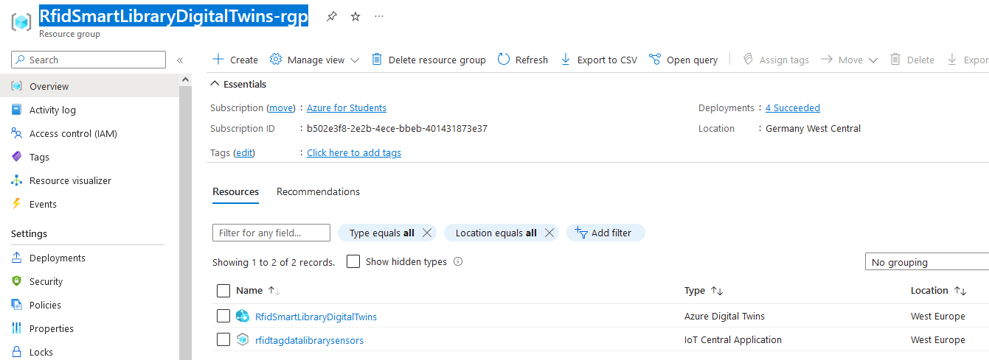
Task: Remove the Location equals all filter
Action: click(549, 233)
